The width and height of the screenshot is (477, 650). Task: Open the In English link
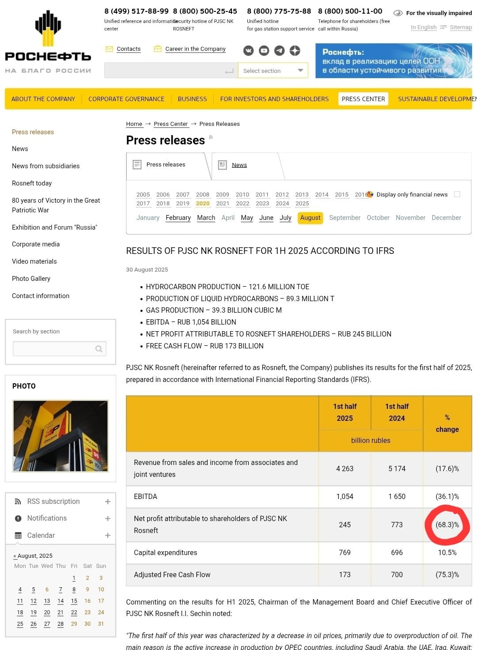(424, 27)
